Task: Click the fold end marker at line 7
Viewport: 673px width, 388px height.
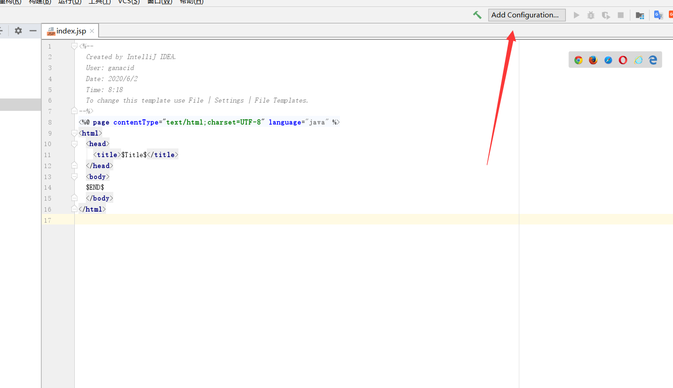Action: click(74, 111)
